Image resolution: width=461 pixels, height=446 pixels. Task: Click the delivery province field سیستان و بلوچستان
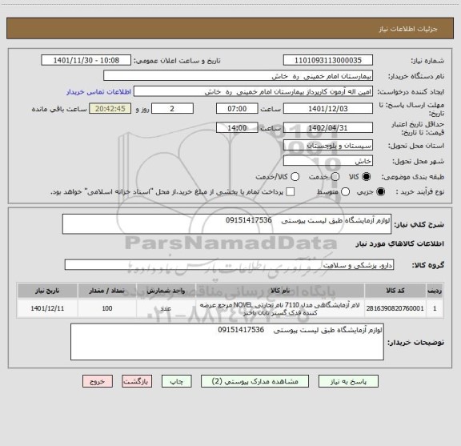click(328, 146)
